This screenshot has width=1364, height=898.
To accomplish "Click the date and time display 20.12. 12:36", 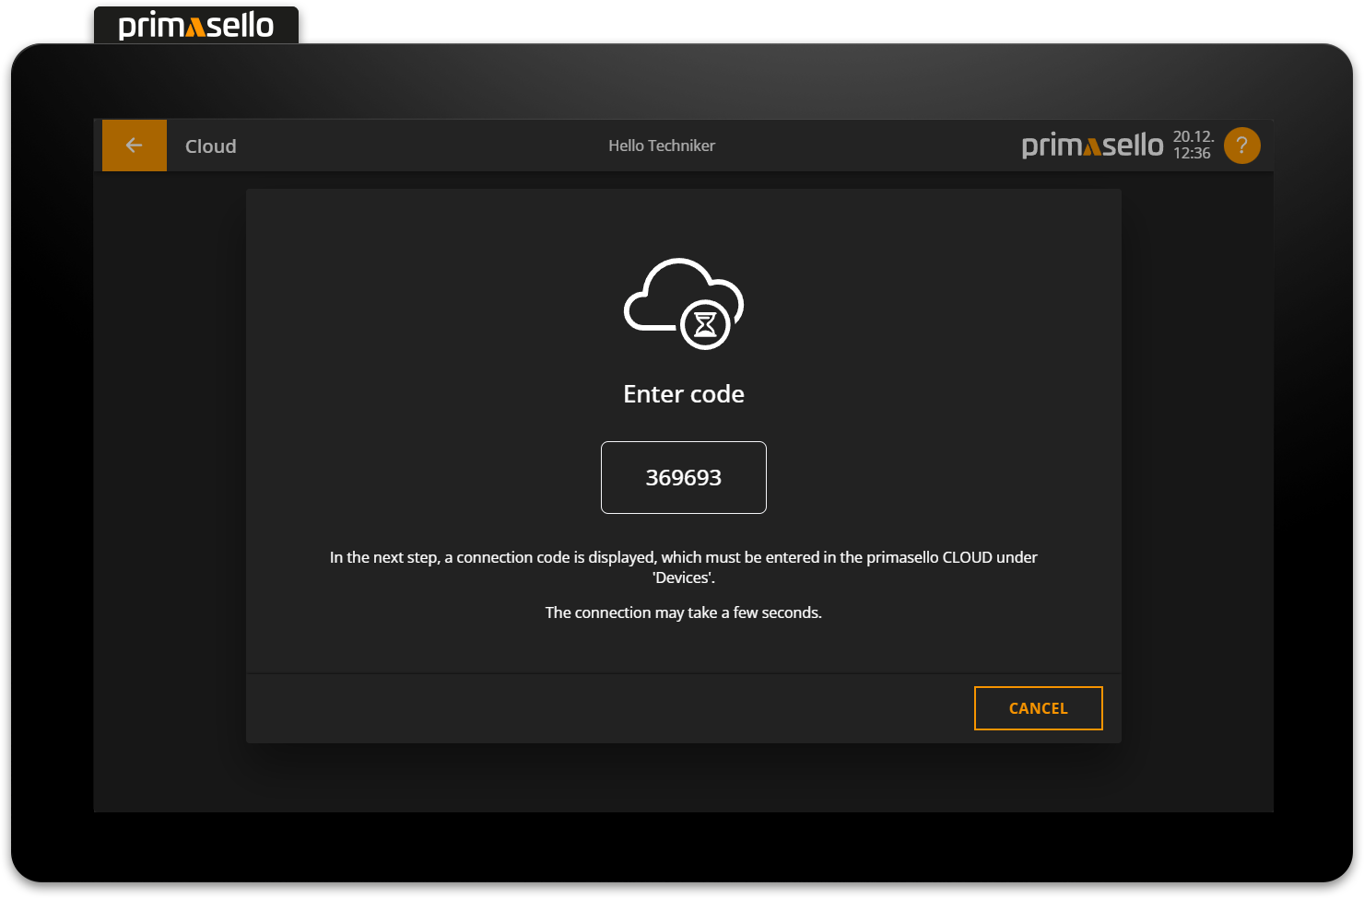I will (x=1193, y=145).
